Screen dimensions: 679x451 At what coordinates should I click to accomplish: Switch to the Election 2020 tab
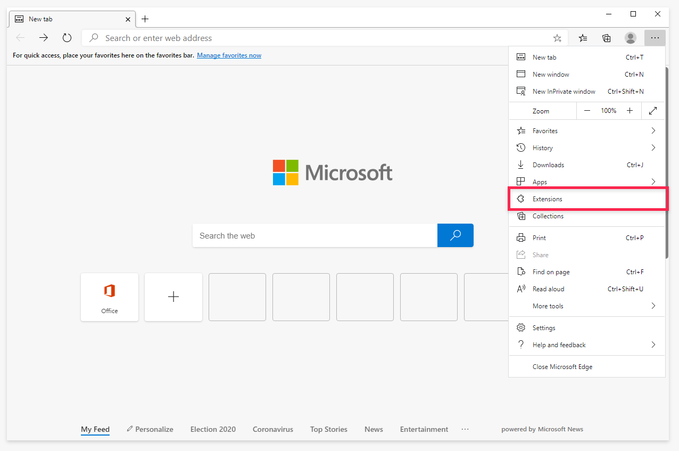pos(213,429)
